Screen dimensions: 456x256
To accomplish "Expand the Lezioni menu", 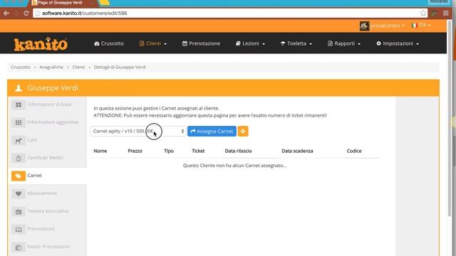I will click(250, 43).
